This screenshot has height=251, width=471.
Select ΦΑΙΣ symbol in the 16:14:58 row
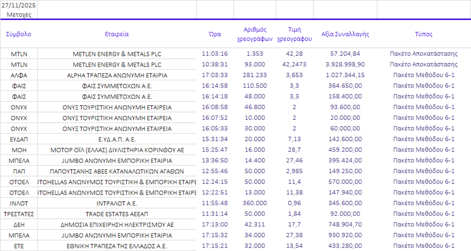click(19, 86)
